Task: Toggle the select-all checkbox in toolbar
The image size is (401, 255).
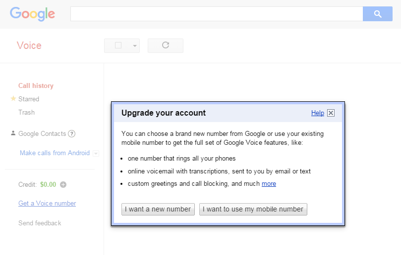Action: click(118, 45)
